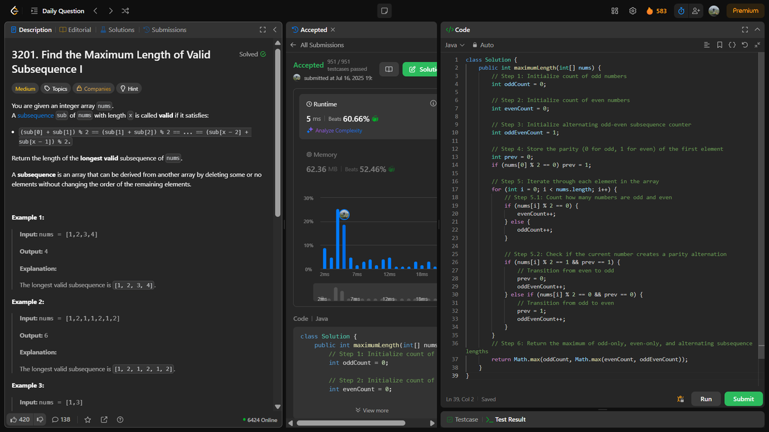Click the help question mark icon

(x=120, y=419)
